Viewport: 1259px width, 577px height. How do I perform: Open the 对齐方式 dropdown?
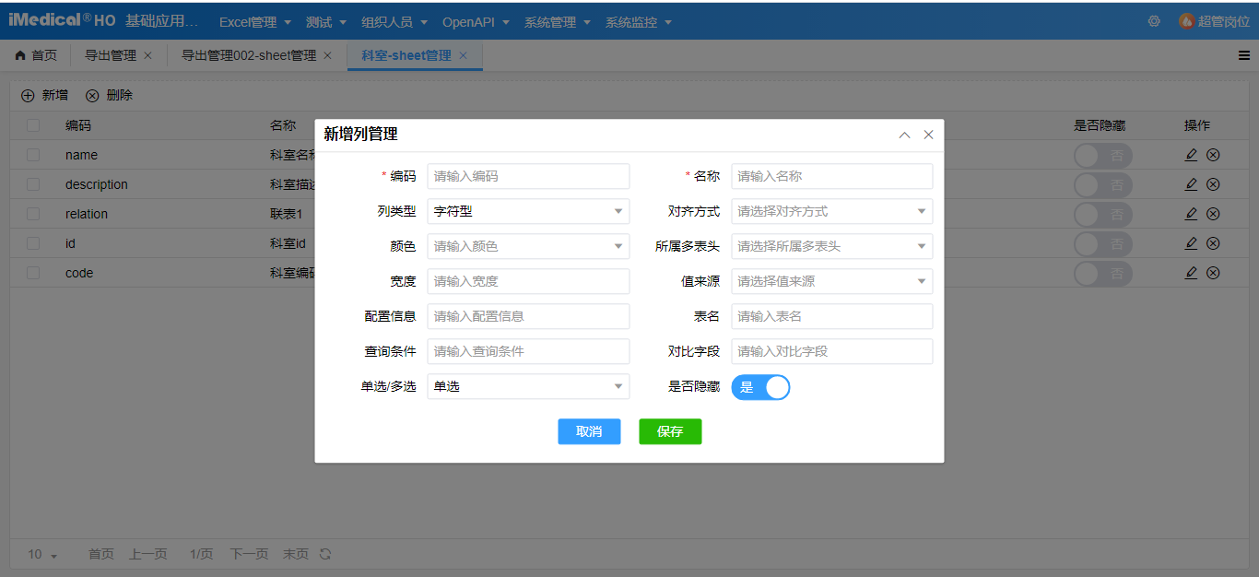point(831,211)
